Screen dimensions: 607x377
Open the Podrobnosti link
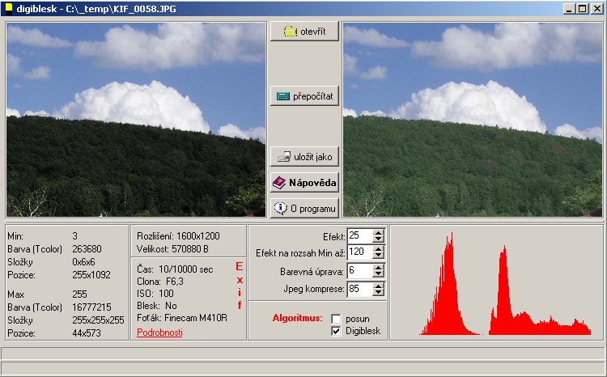coord(159,333)
